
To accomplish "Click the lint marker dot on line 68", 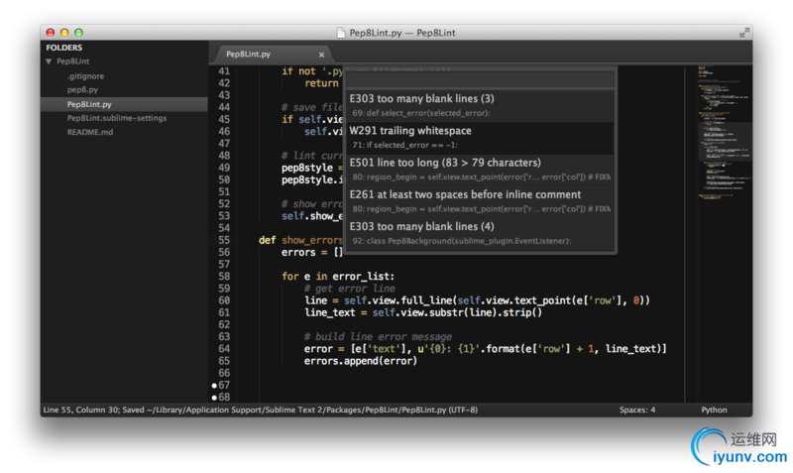I will pos(214,398).
